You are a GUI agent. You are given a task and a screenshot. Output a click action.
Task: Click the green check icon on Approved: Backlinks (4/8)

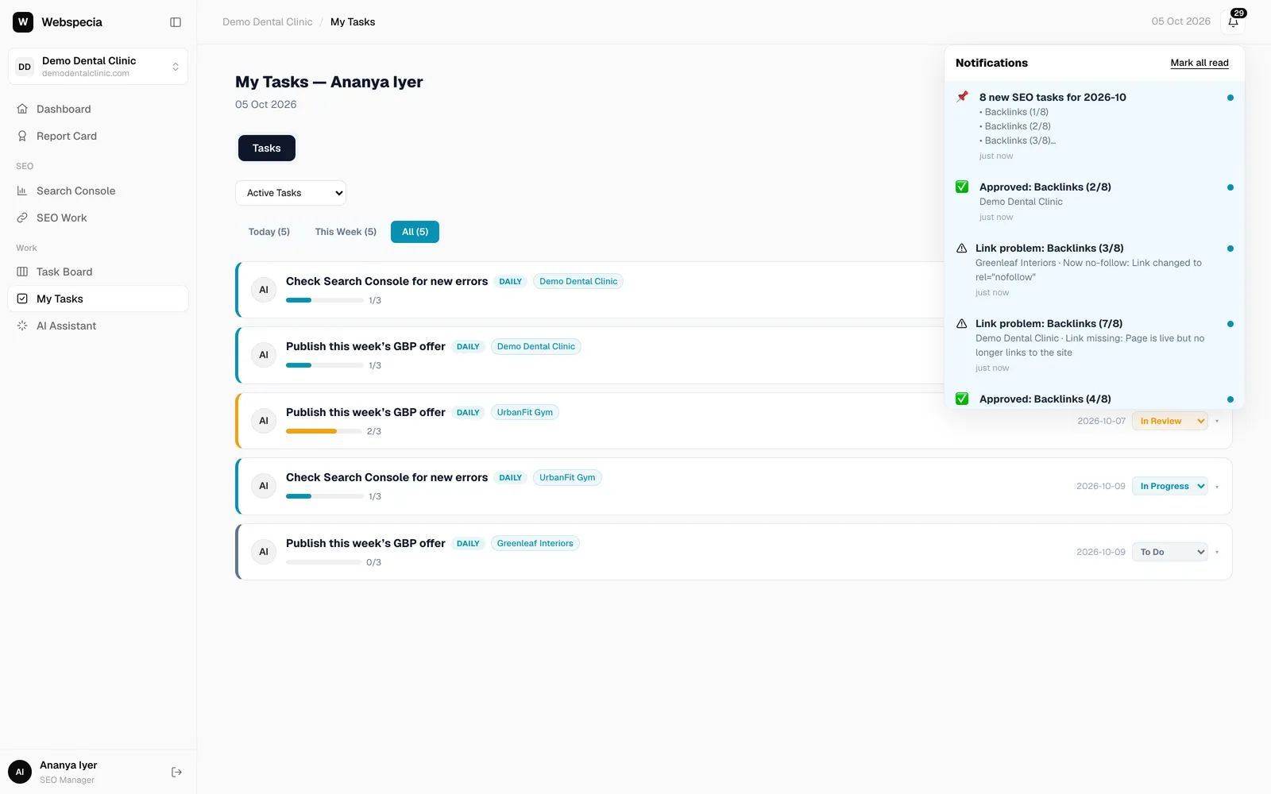coord(962,399)
